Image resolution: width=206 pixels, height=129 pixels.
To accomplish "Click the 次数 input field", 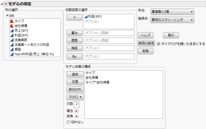I will [x=77, y=105].
